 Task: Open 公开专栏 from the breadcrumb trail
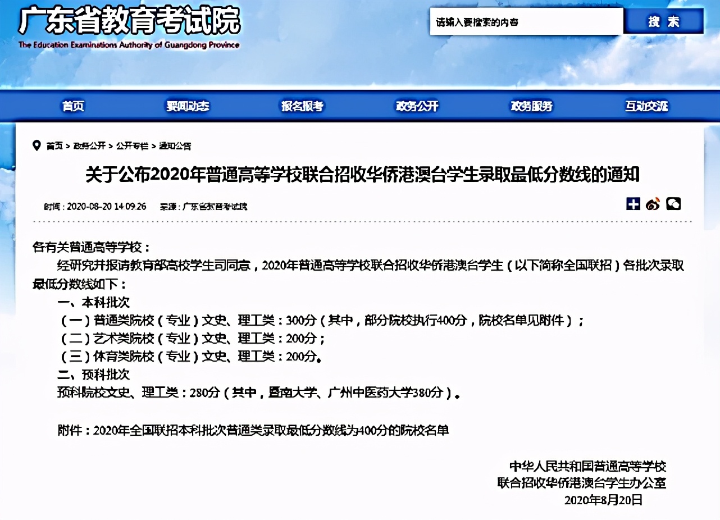click(131, 145)
